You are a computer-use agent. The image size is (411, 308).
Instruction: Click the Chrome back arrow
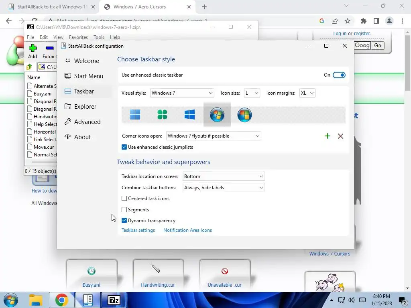pos(9,21)
